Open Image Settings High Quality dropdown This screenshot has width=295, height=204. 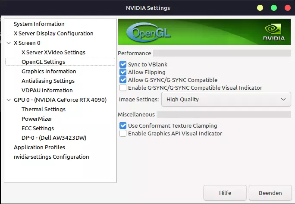coord(226,99)
